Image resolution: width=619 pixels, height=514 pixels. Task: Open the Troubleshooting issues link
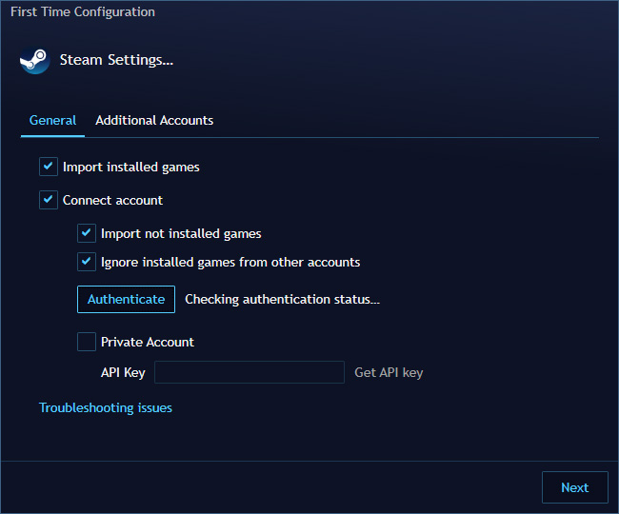(x=106, y=407)
